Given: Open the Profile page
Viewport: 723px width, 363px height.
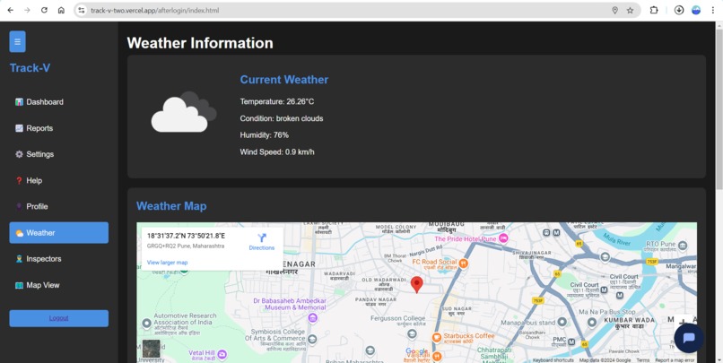Looking at the screenshot, I should [59, 206].
